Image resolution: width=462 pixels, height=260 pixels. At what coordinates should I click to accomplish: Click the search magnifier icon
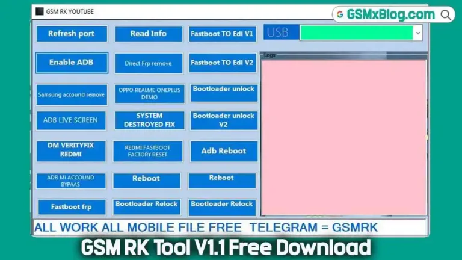(x=446, y=14)
